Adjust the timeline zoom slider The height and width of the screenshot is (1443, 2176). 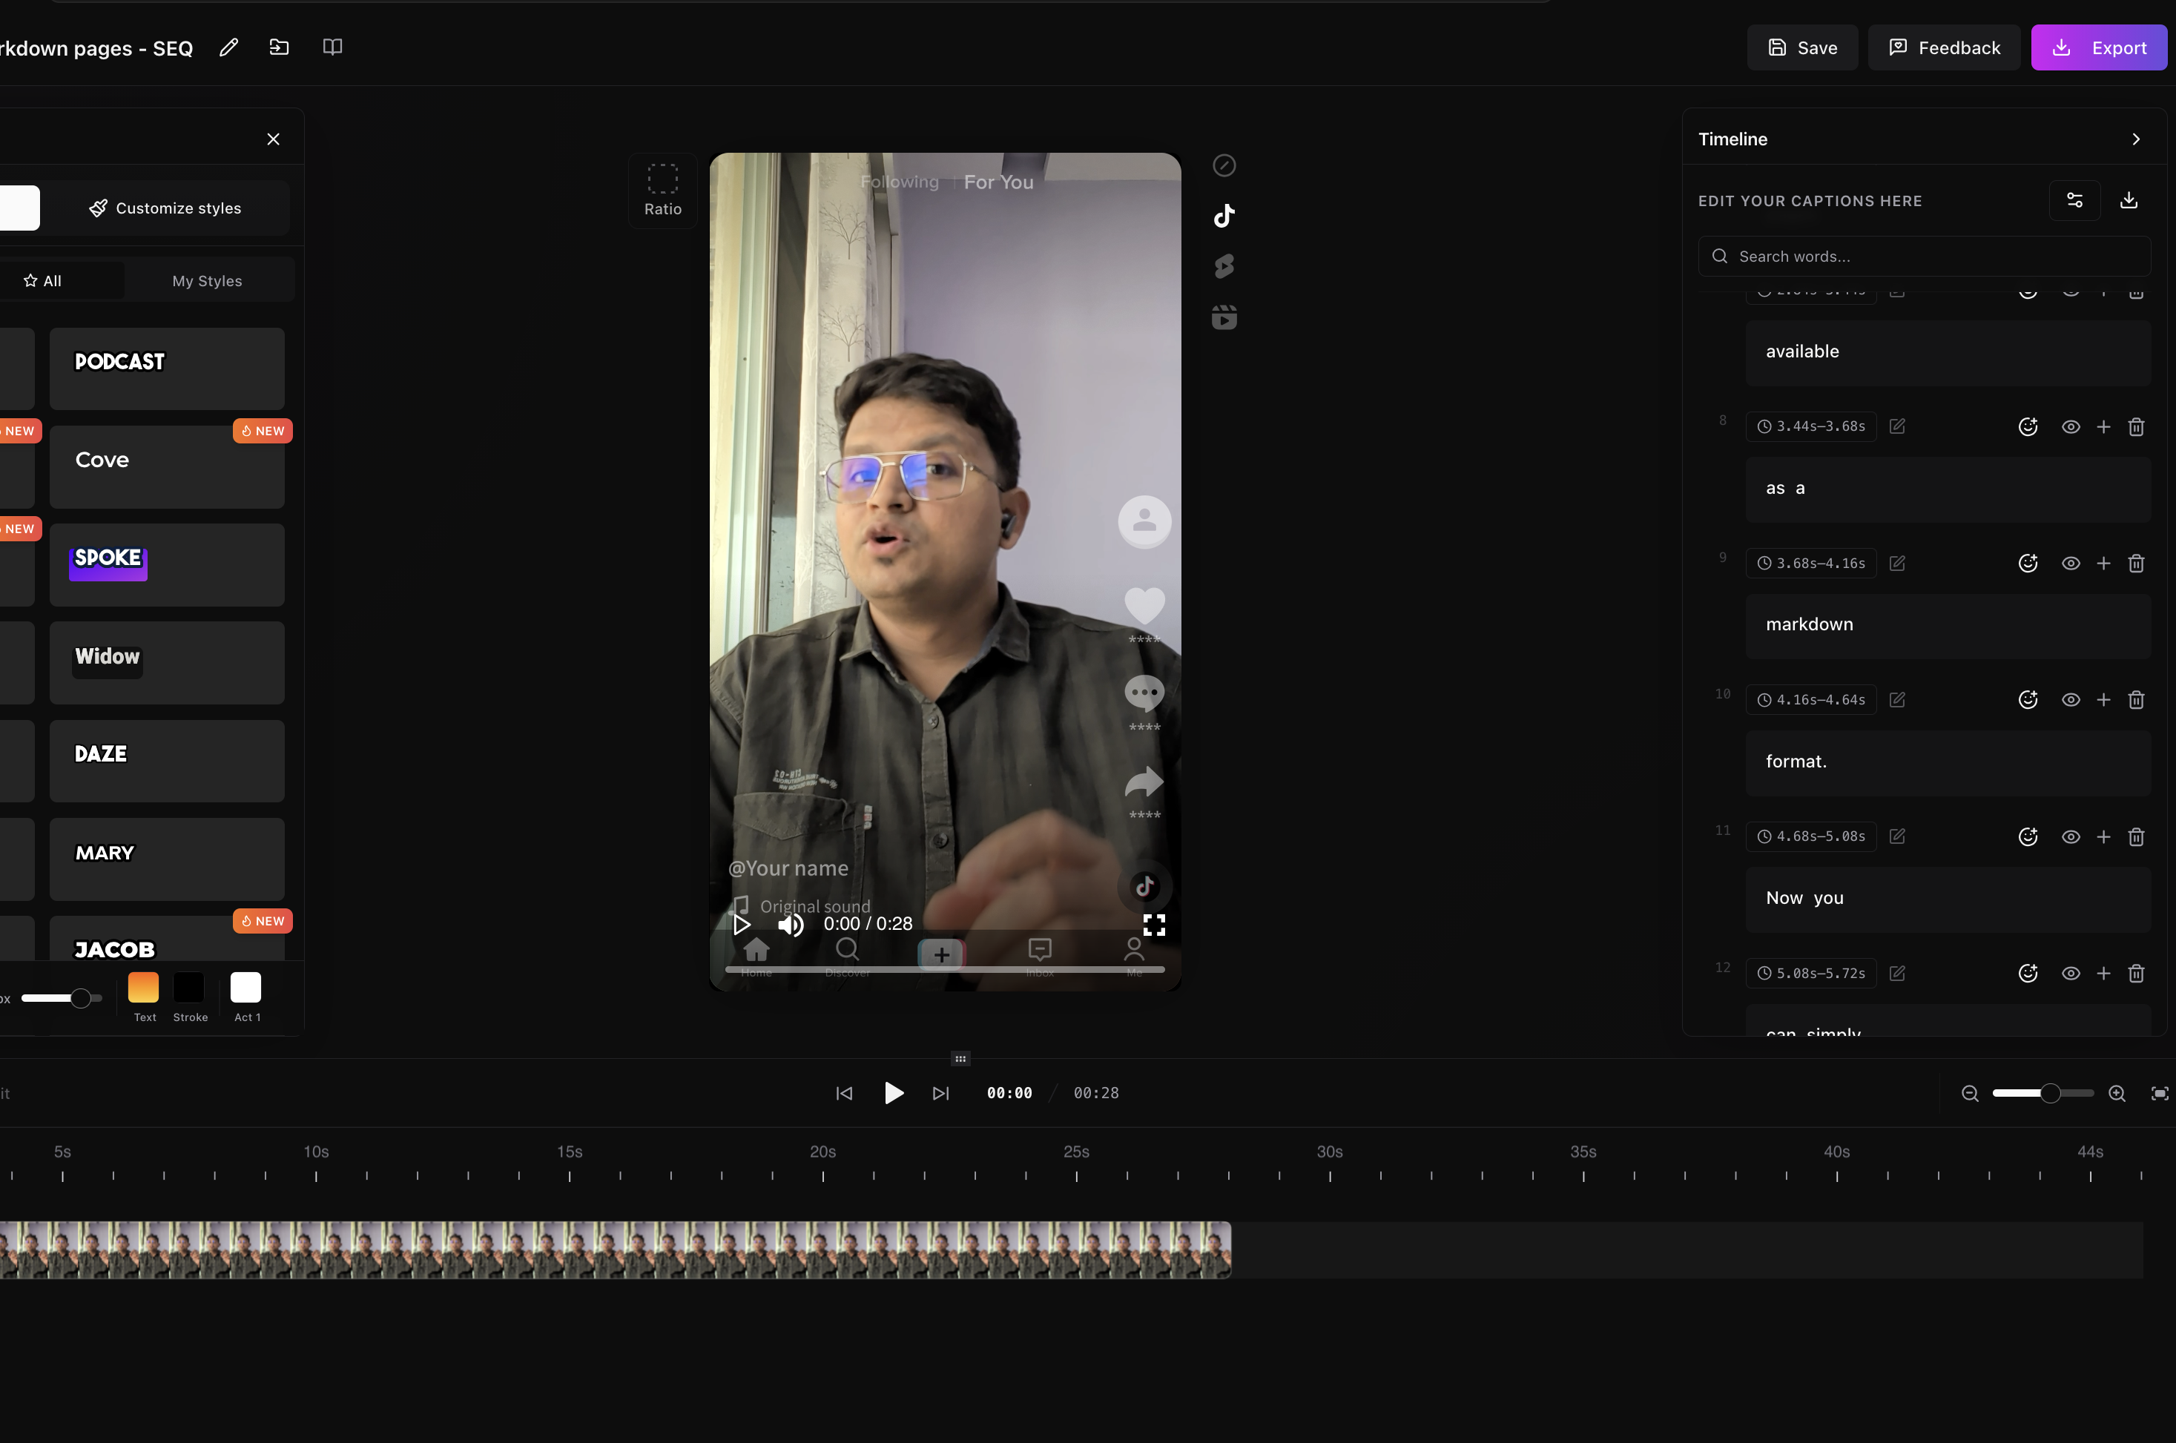[2043, 1093]
